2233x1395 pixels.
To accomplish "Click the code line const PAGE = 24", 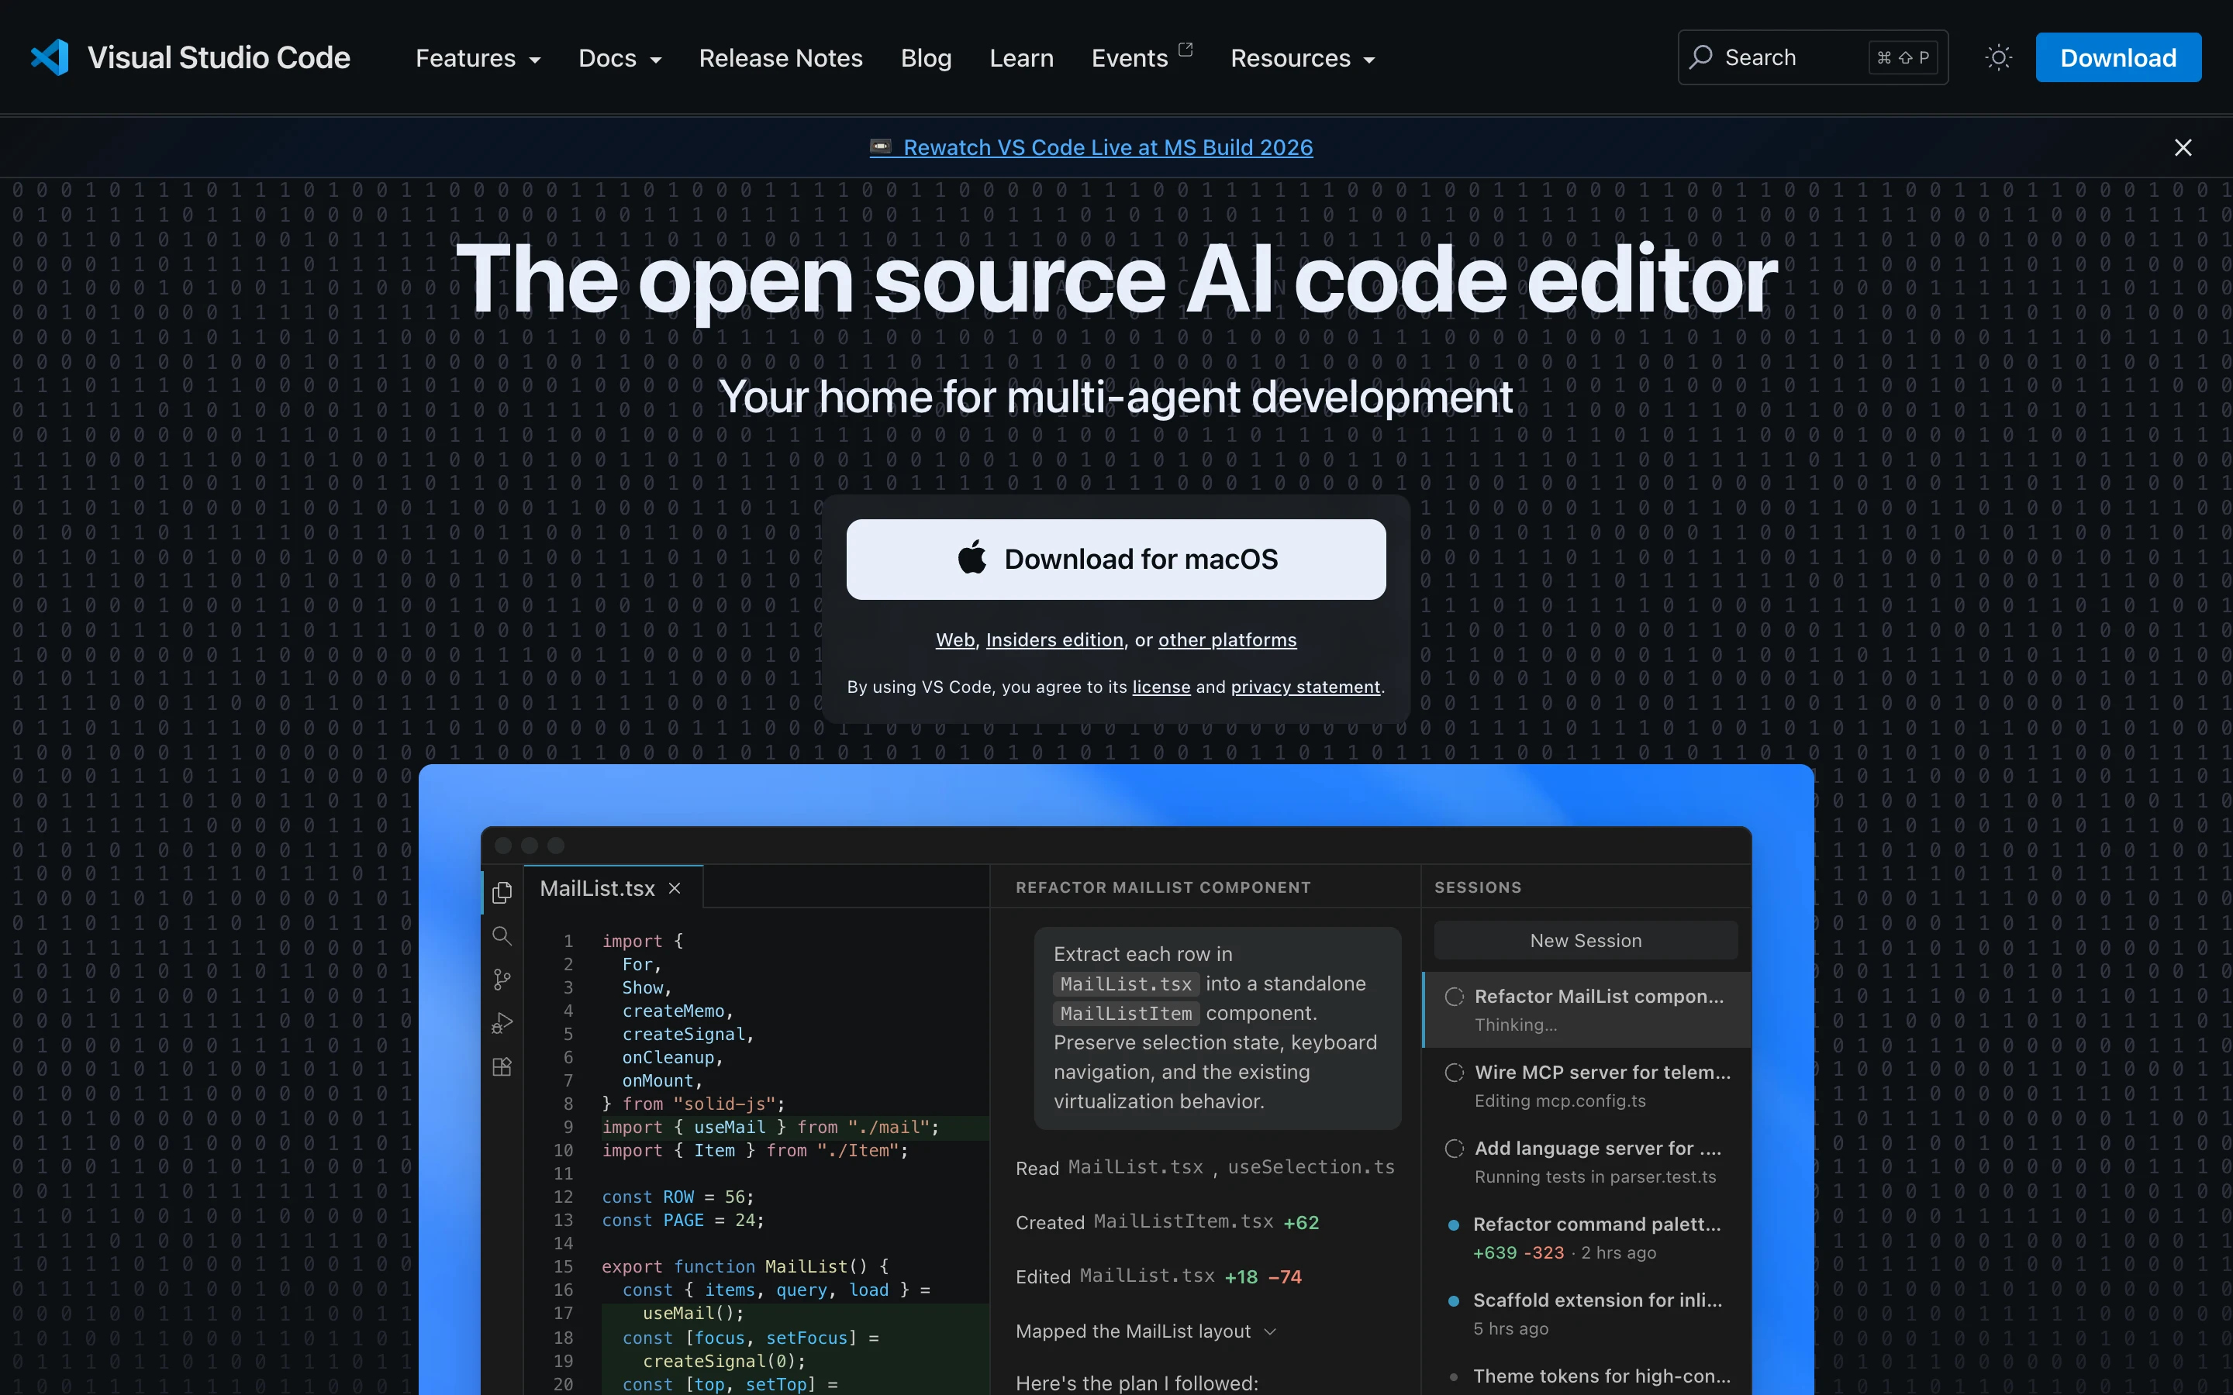I will [x=683, y=1220].
